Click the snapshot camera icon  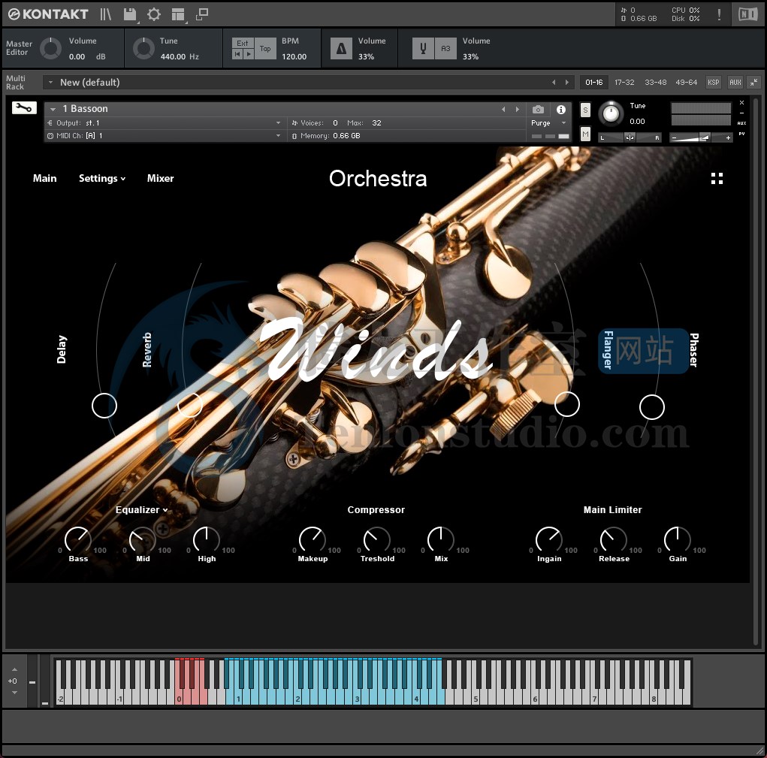[538, 109]
